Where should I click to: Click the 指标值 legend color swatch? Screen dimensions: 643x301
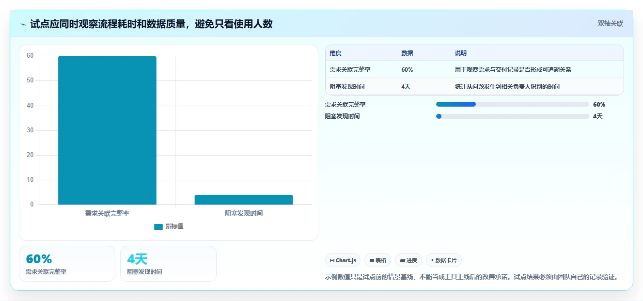[x=158, y=226]
